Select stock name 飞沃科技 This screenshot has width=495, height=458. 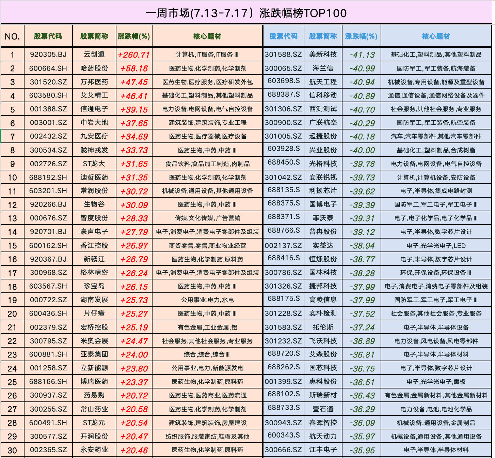coord(323,341)
